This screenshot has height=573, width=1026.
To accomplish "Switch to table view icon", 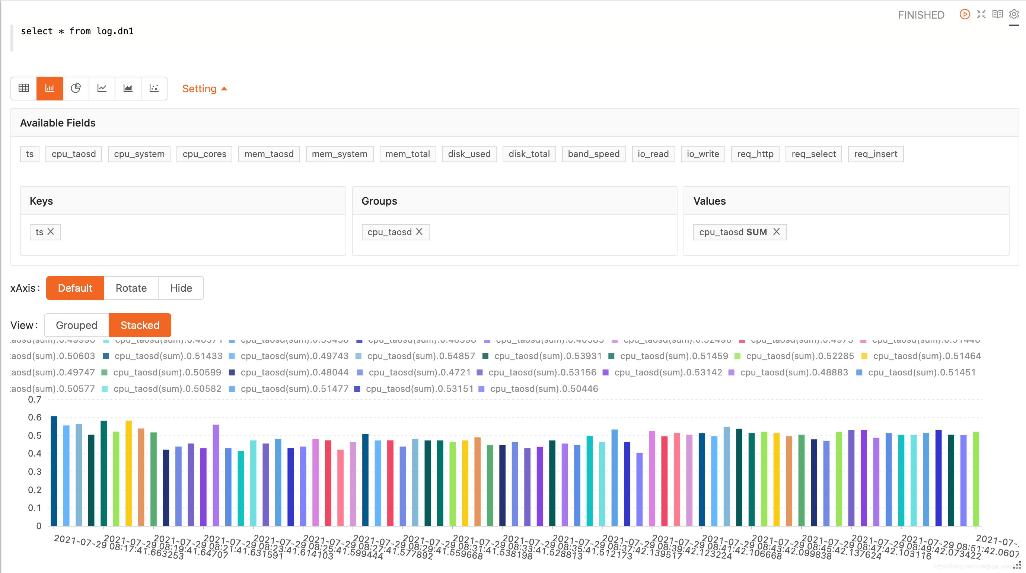I will tap(23, 88).
